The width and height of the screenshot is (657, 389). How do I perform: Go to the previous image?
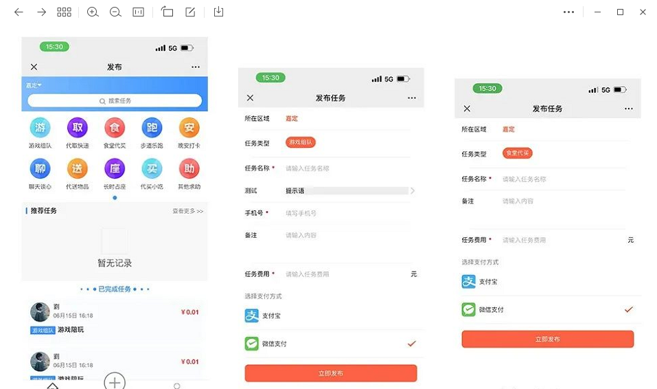(x=19, y=12)
